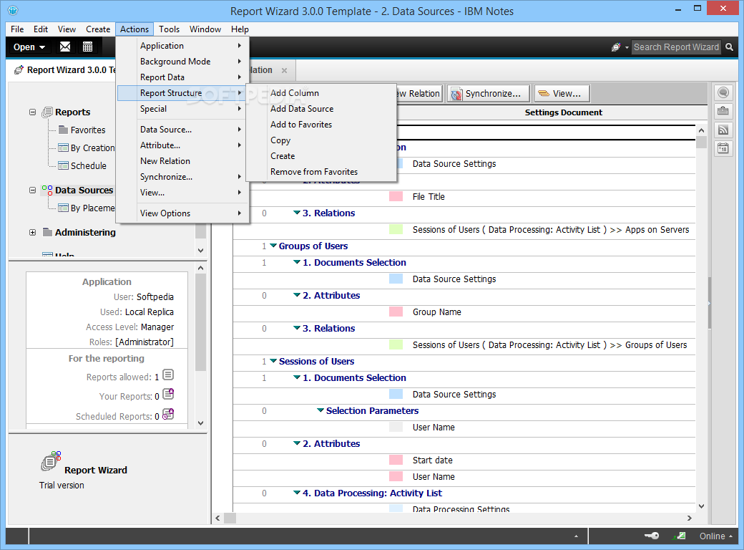
Task: Open the Mail envelope icon
Action: click(x=65, y=47)
